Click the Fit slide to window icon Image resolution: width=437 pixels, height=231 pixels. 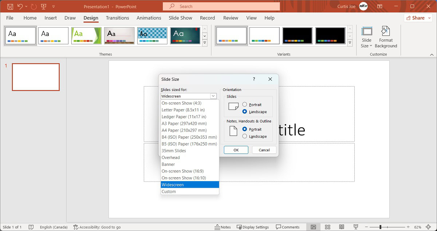(428, 227)
